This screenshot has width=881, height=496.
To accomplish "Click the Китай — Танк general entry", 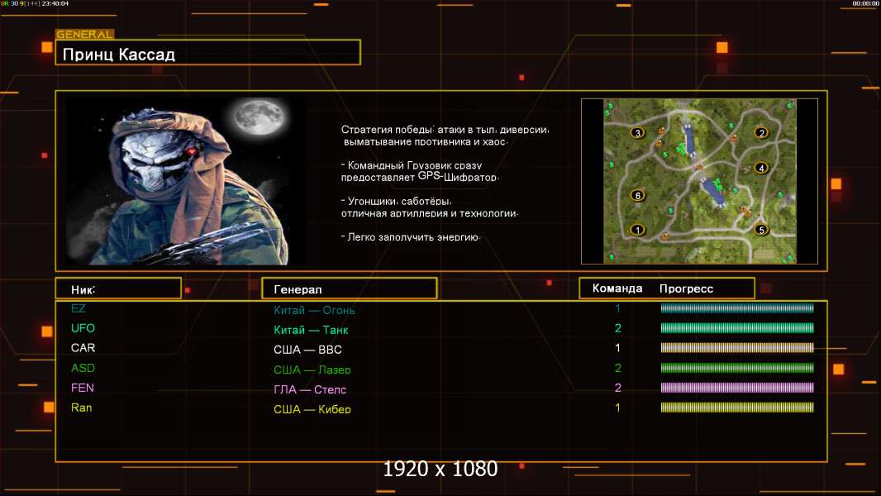I will pyautogui.click(x=311, y=330).
